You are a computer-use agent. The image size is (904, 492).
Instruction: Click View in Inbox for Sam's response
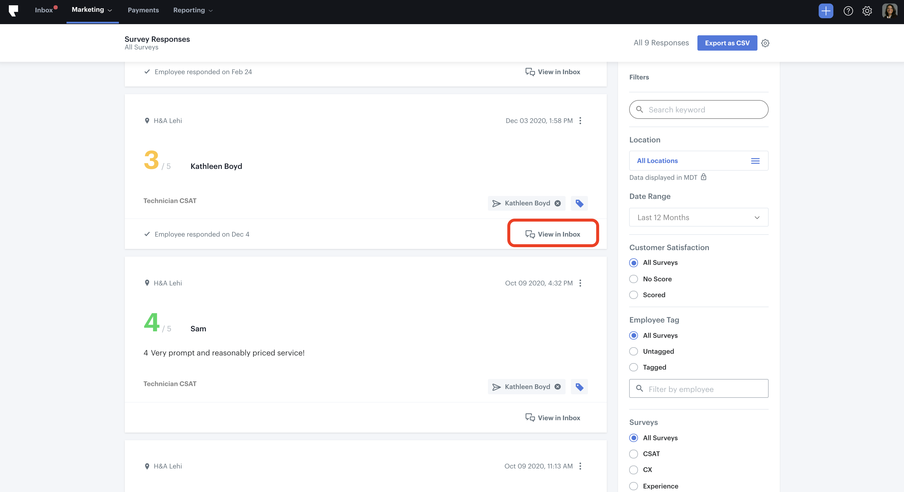(x=553, y=418)
